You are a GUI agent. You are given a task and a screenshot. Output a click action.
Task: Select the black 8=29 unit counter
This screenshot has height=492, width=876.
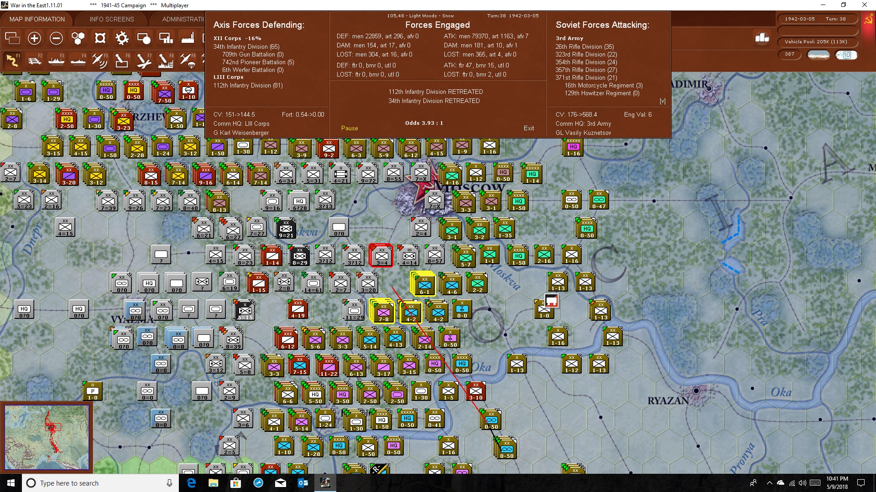coord(300,256)
